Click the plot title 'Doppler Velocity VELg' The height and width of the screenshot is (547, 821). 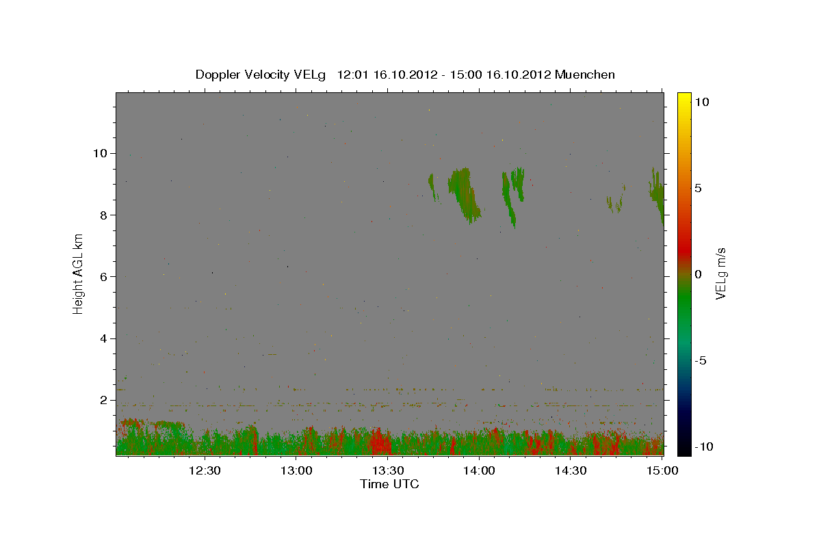click(x=262, y=75)
